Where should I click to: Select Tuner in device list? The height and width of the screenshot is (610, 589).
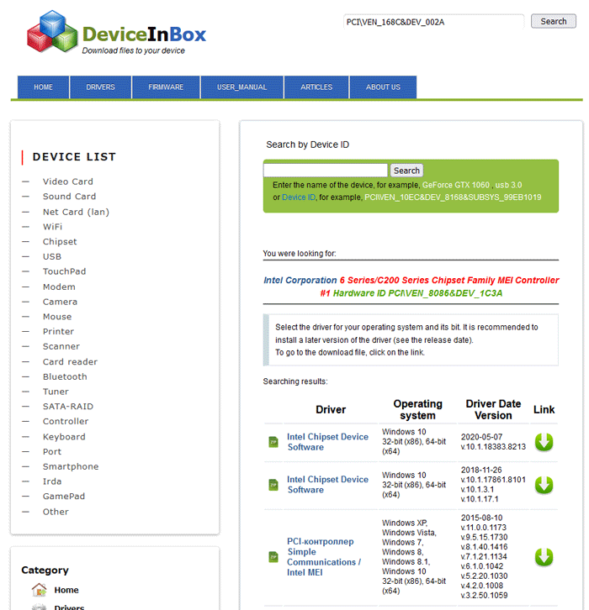click(56, 392)
